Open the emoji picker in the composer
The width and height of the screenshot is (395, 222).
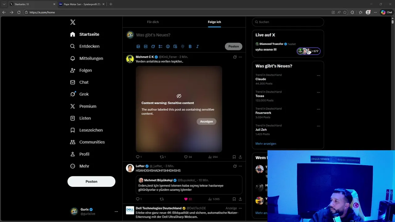click(x=168, y=47)
